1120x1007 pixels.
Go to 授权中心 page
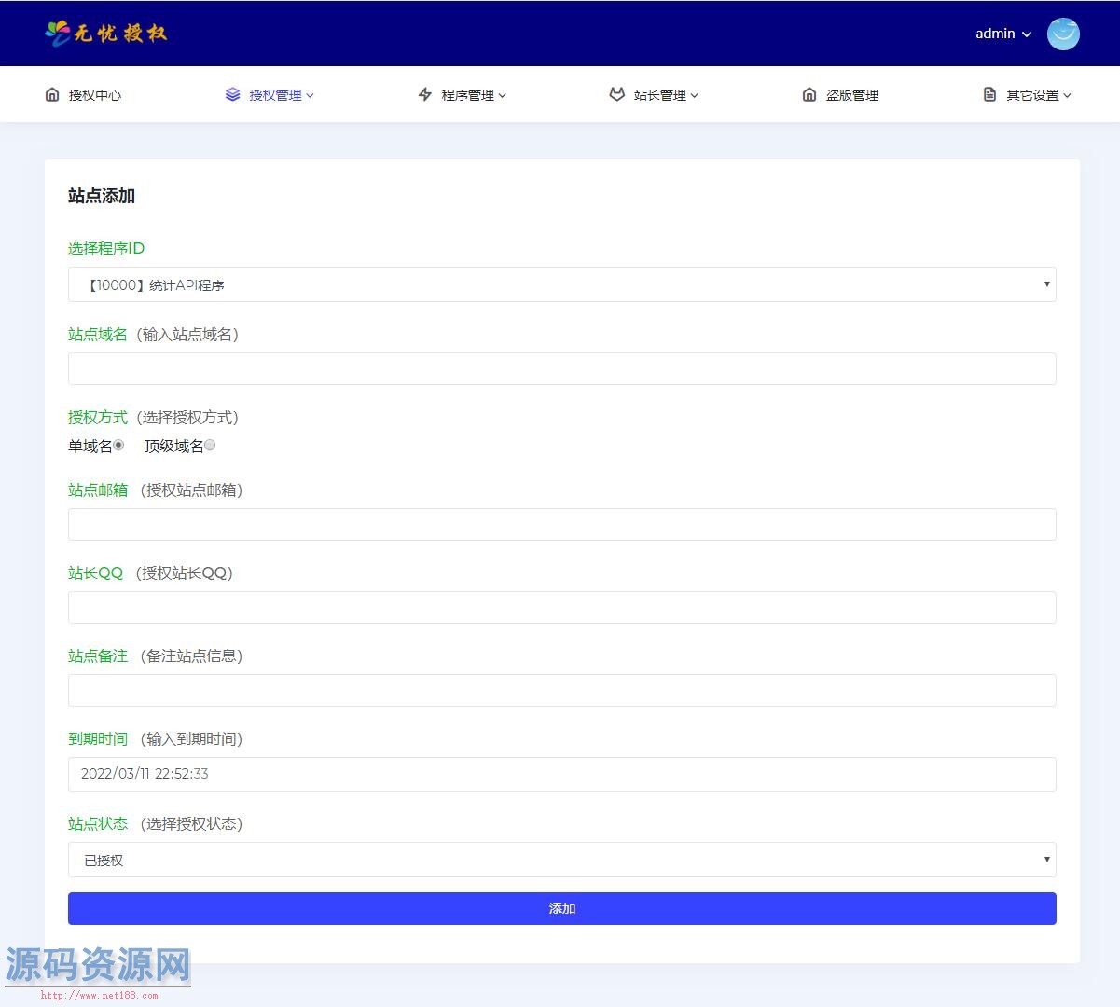click(x=95, y=95)
